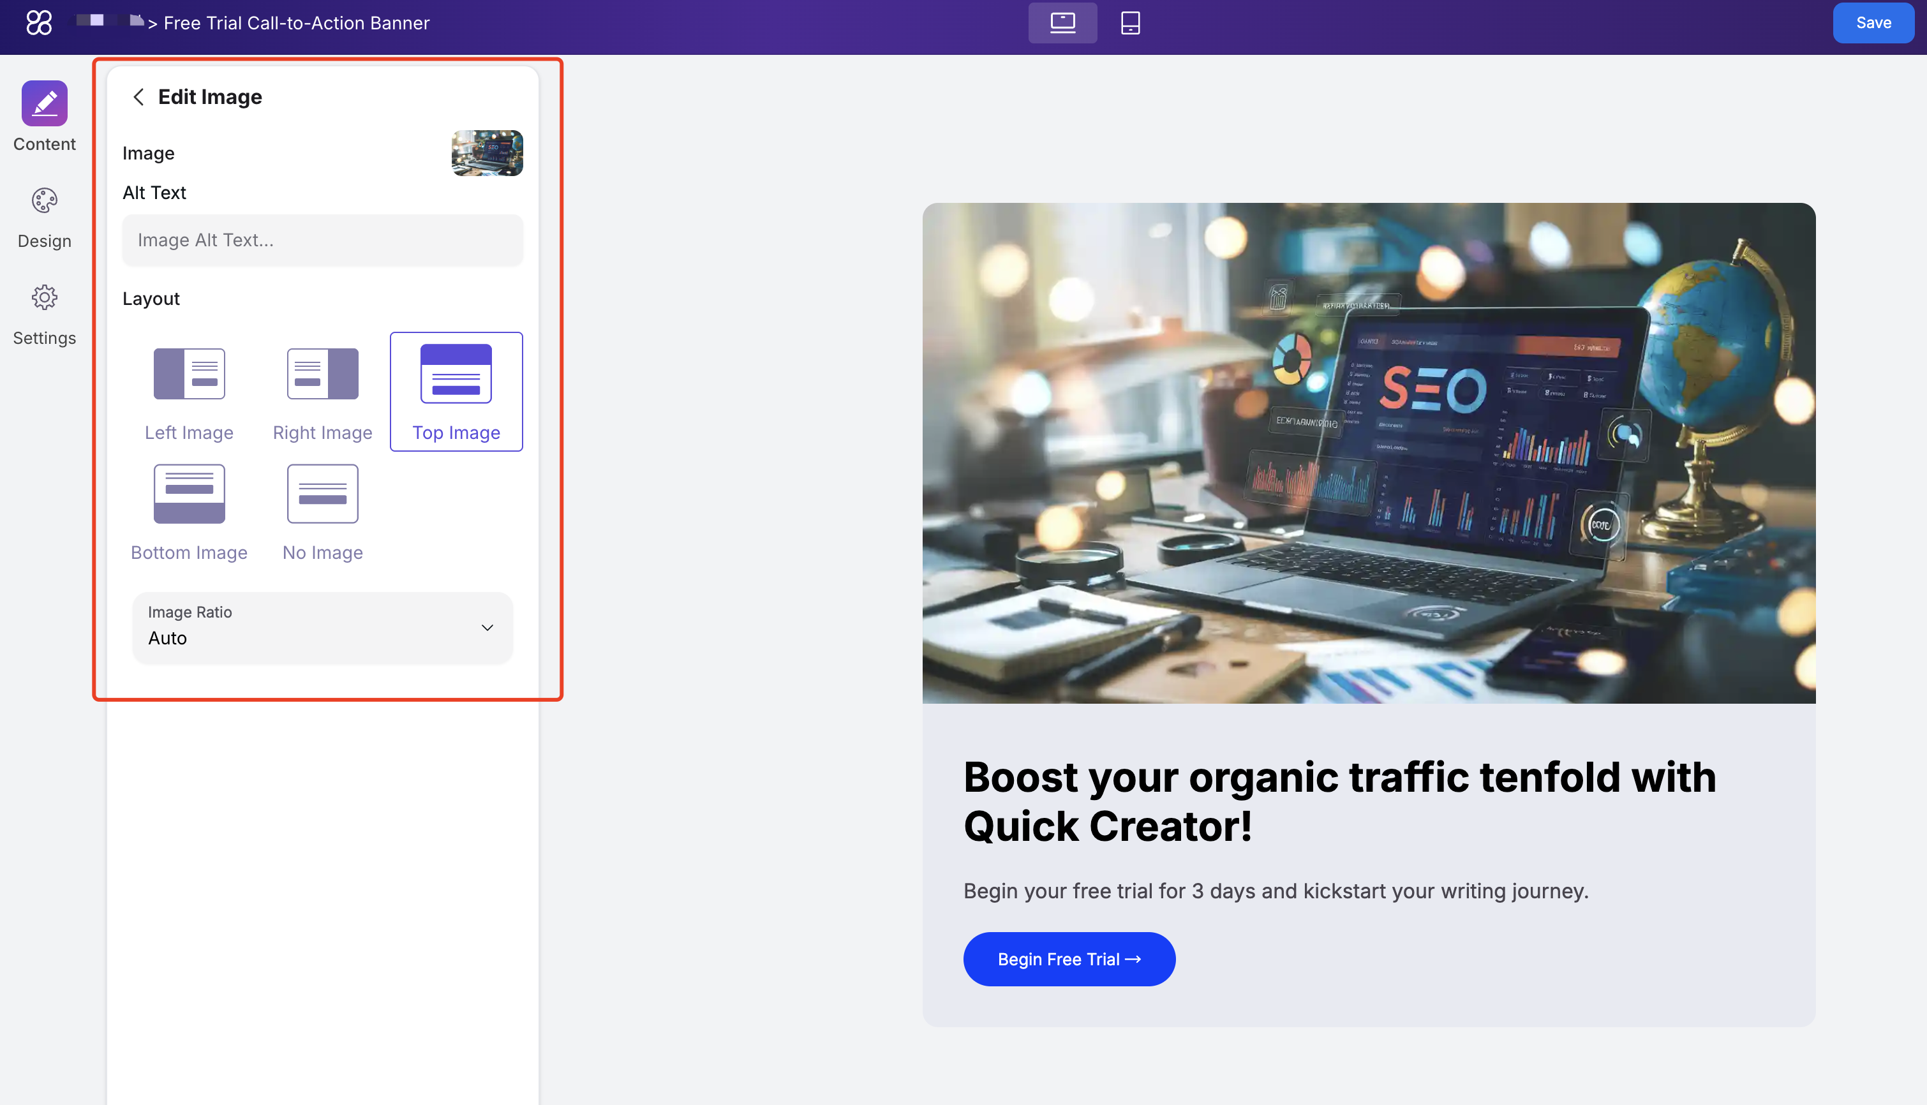Image resolution: width=1927 pixels, height=1105 pixels.
Task: Select the No Image layout
Action: [x=323, y=512]
